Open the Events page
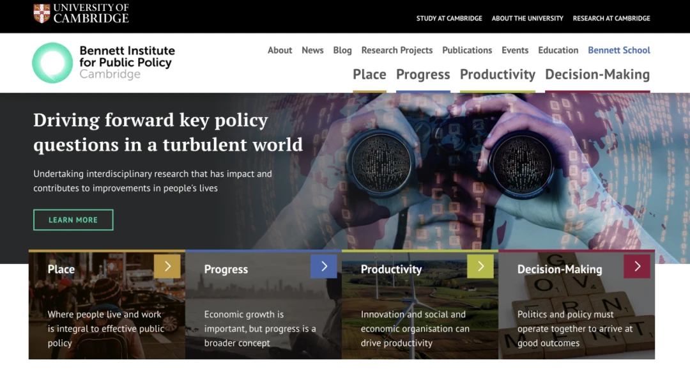The height and width of the screenshot is (374, 690). click(515, 51)
